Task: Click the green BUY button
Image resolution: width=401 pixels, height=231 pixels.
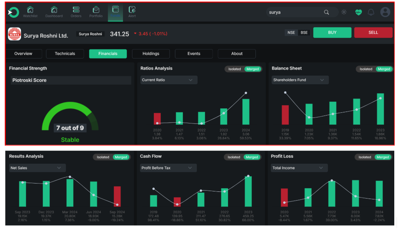Action: [332, 32]
